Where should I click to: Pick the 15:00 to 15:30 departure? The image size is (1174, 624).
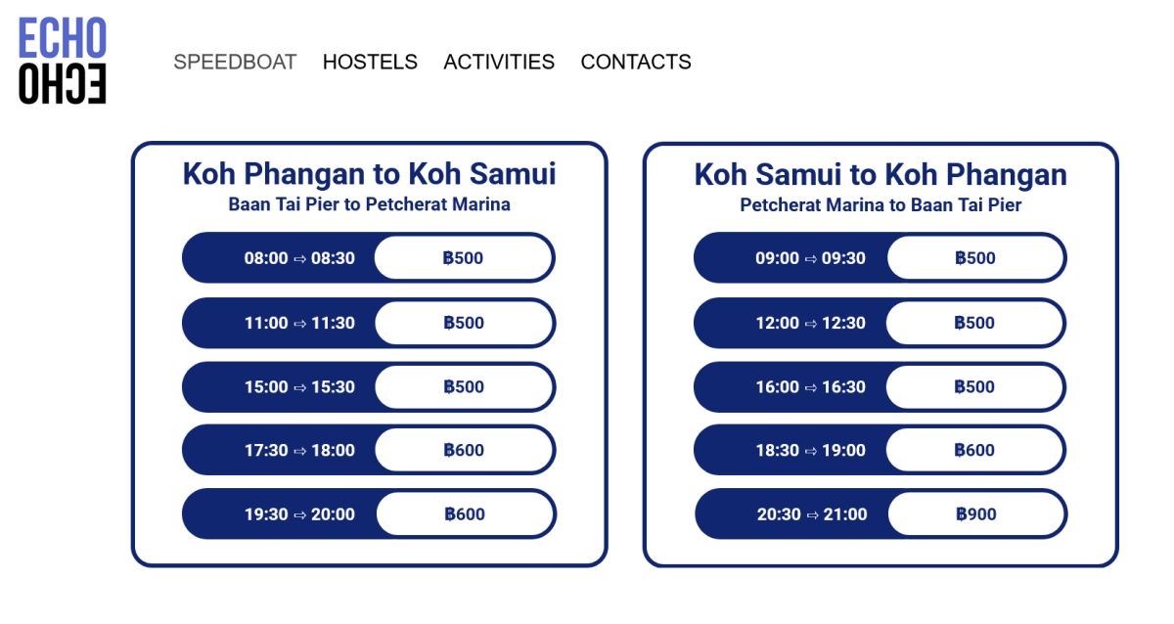click(299, 386)
